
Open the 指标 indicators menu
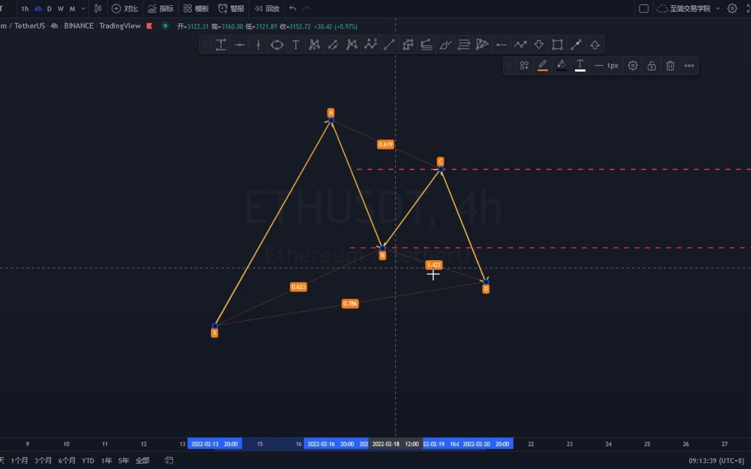pos(160,9)
